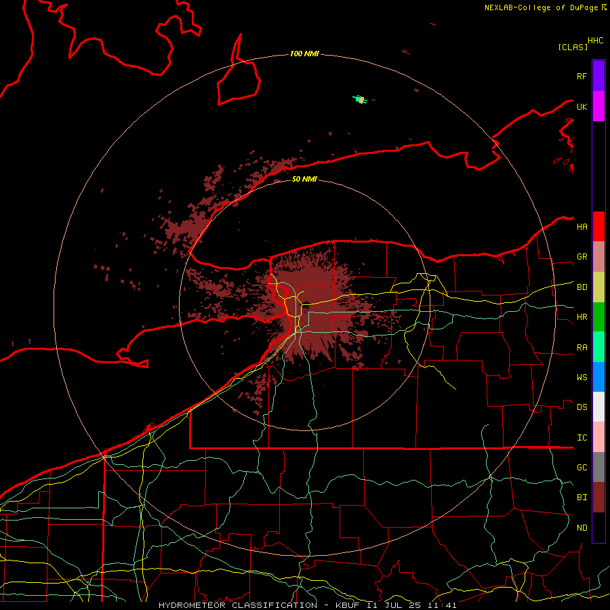
Task: Click the 11:41 timestamp
Action: coord(441,605)
